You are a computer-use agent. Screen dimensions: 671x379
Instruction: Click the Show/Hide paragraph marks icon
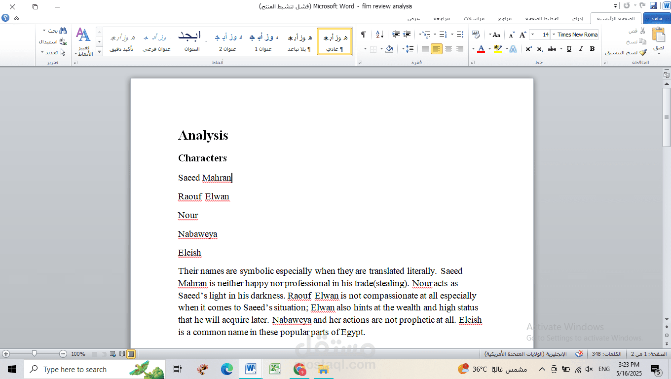pos(364,35)
